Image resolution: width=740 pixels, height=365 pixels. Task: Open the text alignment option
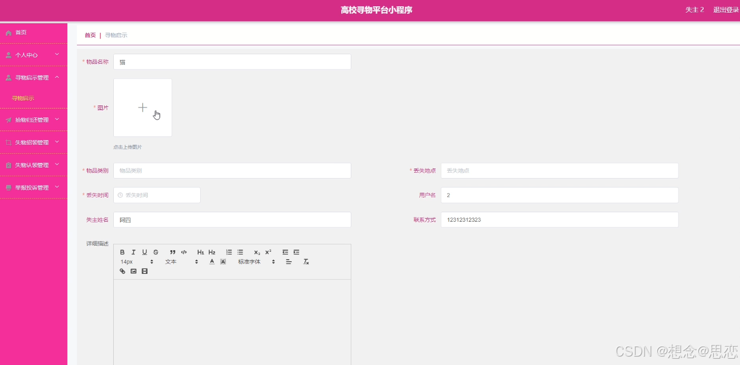coord(289,262)
